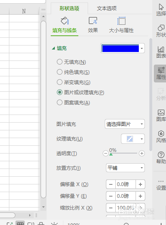Open the 帮助 sidebar panel

tap(161, 158)
